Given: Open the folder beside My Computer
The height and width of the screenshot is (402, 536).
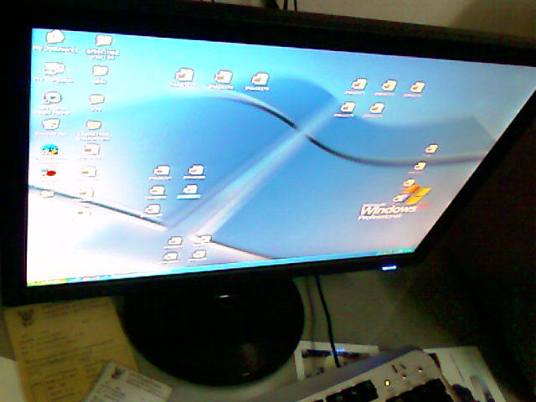Looking at the screenshot, I should click(x=100, y=72).
